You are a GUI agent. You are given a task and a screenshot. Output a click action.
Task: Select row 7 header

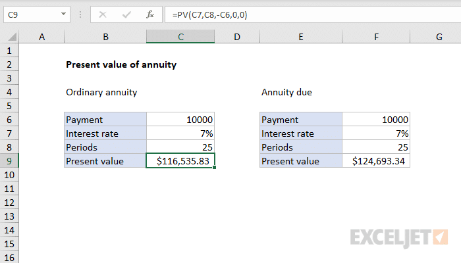click(9, 133)
